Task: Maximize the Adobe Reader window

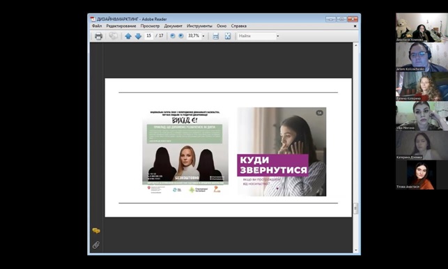Action: [x=341, y=19]
